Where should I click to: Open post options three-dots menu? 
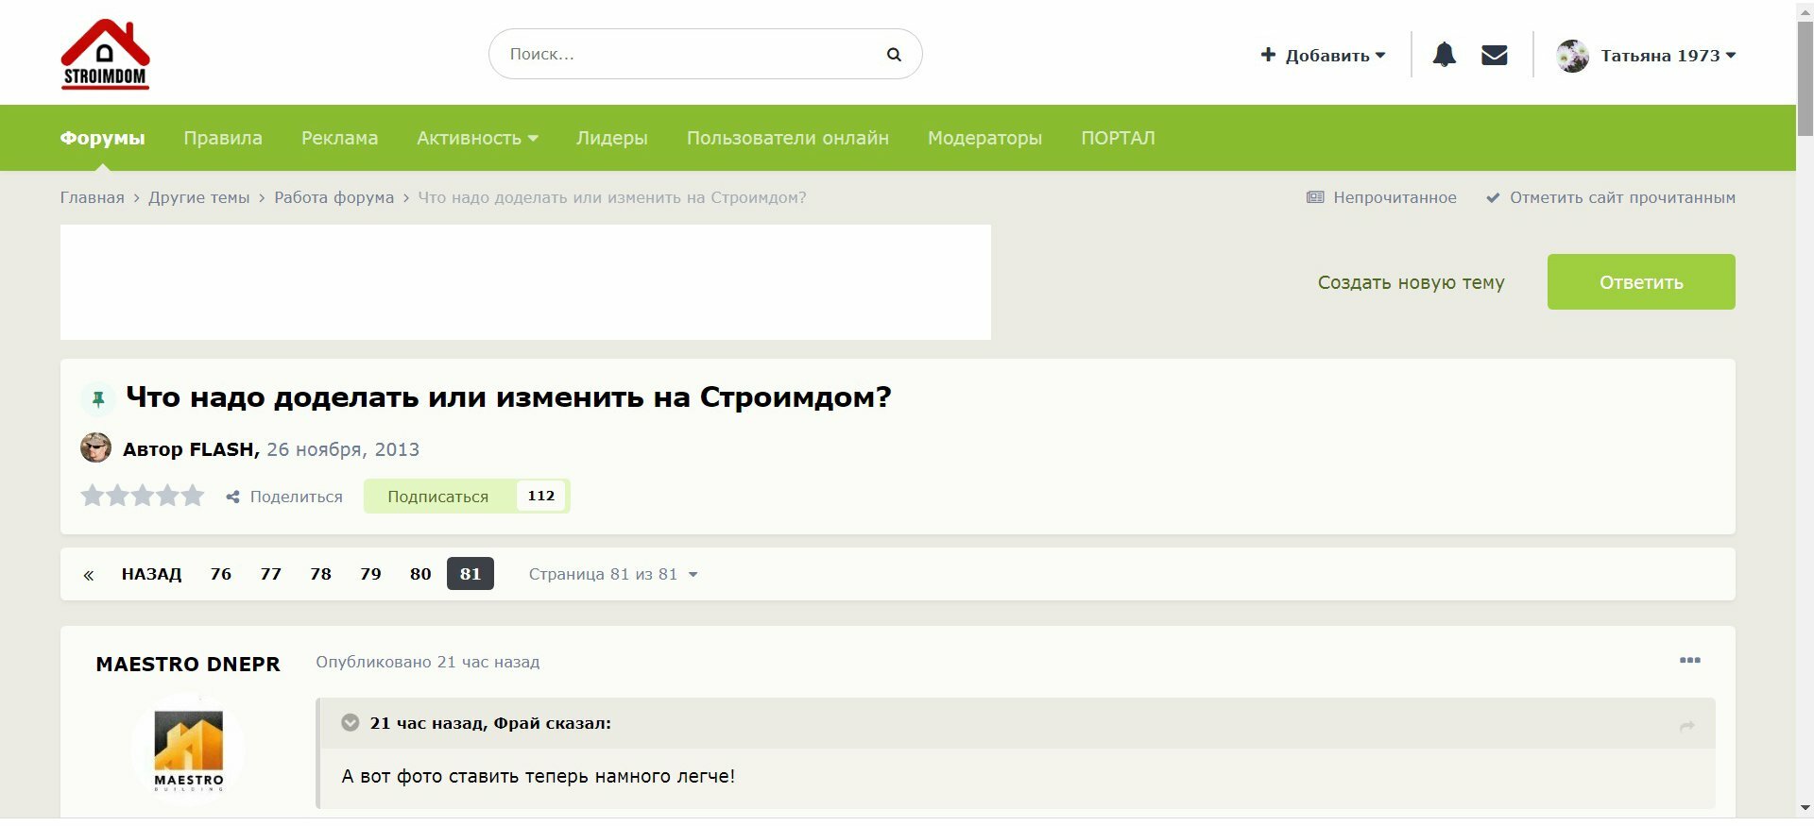1689,661
